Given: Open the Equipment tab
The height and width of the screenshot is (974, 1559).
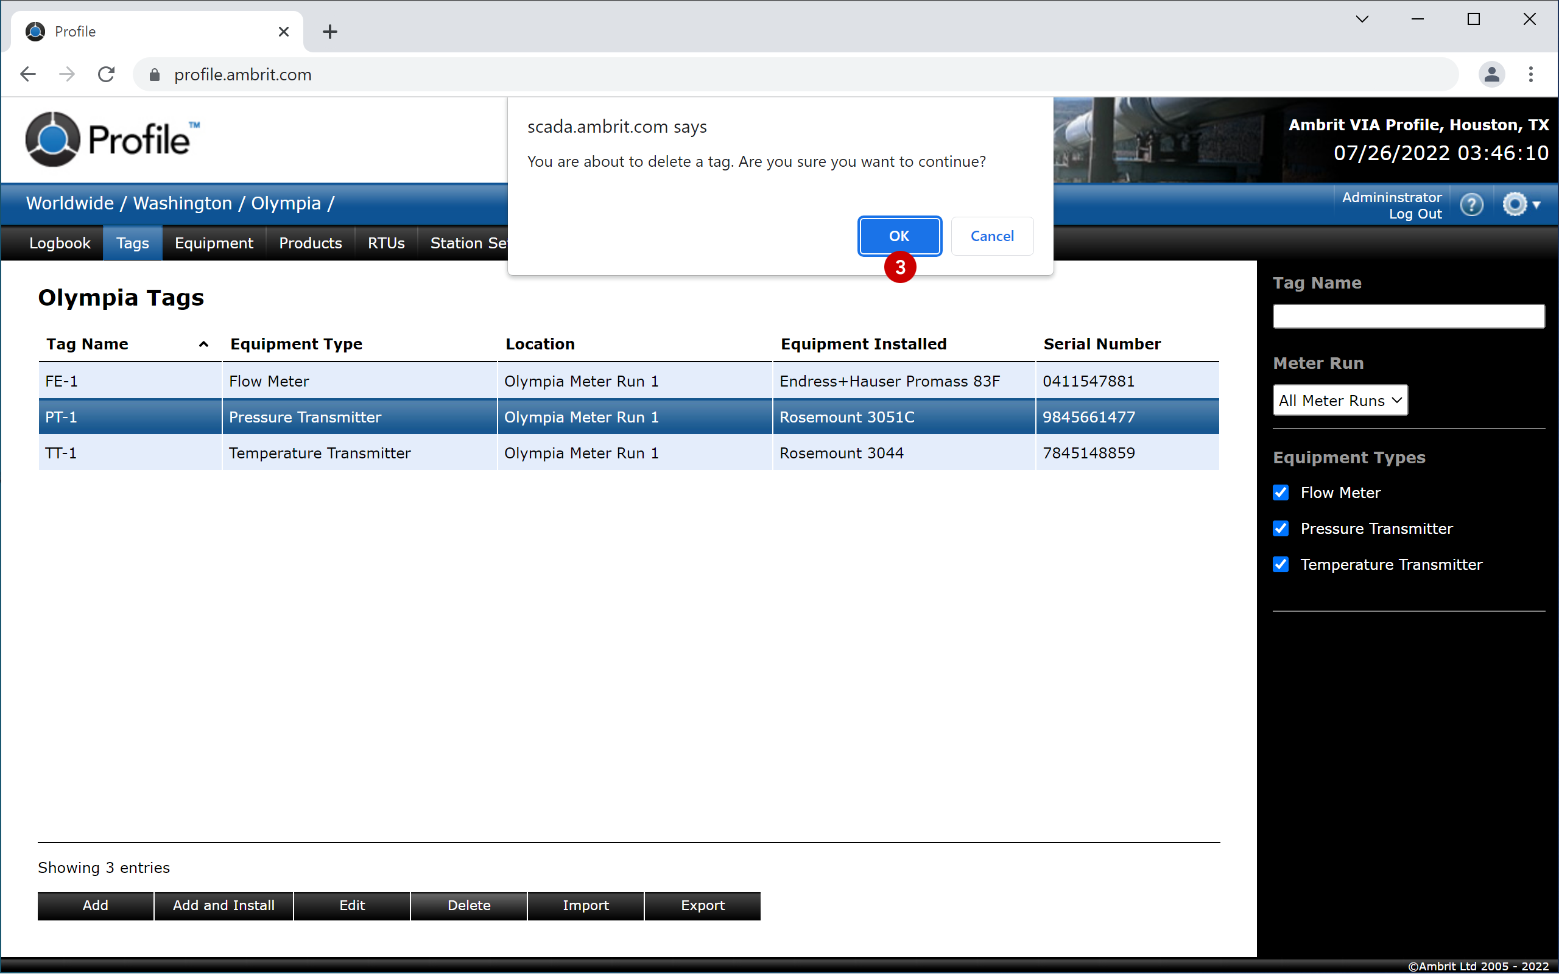Looking at the screenshot, I should point(214,243).
